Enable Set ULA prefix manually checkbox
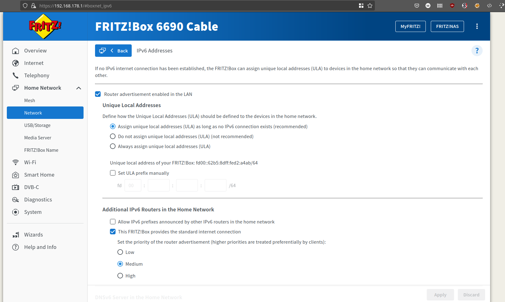The width and height of the screenshot is (505, 302). pos(113,173)
